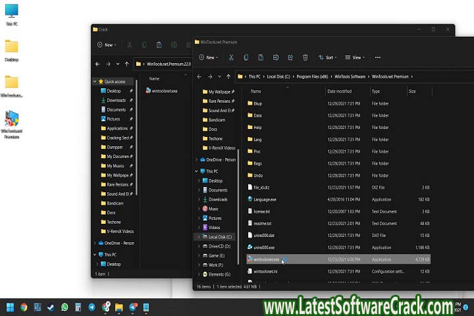Go back in WinTools.net Premium window
474x316 pixels.
199,77
